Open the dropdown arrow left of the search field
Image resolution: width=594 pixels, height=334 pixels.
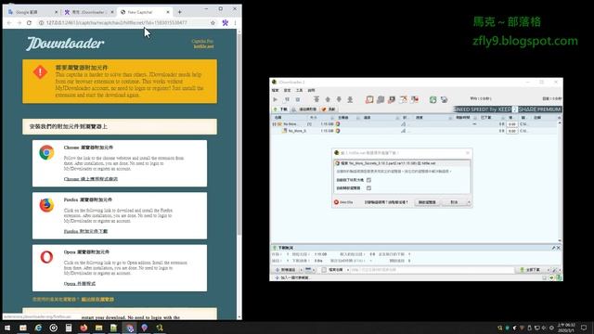[x=347, y=270]
